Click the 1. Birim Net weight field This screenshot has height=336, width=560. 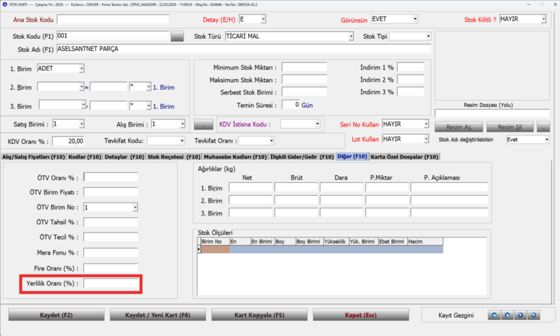(250, 188)
